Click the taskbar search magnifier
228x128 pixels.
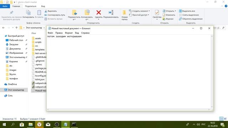(13, 124)
